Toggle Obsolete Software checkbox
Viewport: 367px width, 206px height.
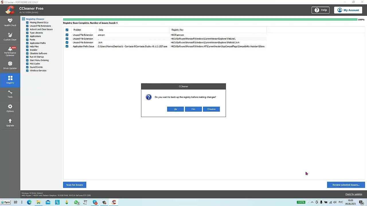click(27, 54)
